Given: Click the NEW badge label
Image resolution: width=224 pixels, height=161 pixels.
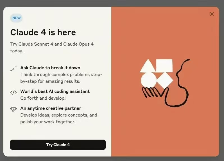Looking at the screenshot, I should 16,18.
